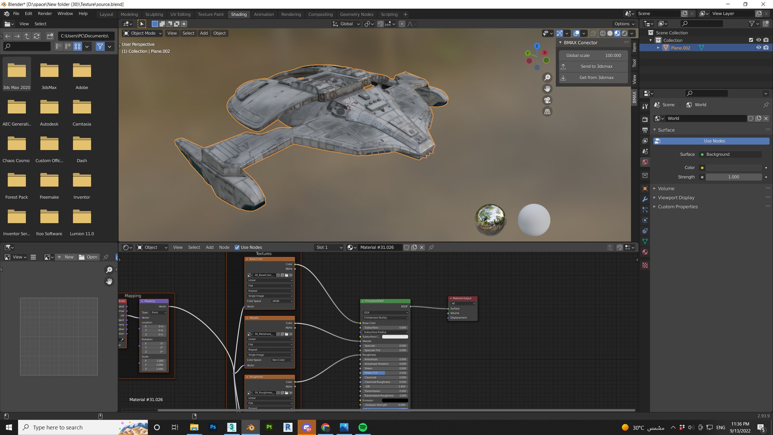Toggle viewport gizmos display button
773x435 pixels.
coord(560,33)
